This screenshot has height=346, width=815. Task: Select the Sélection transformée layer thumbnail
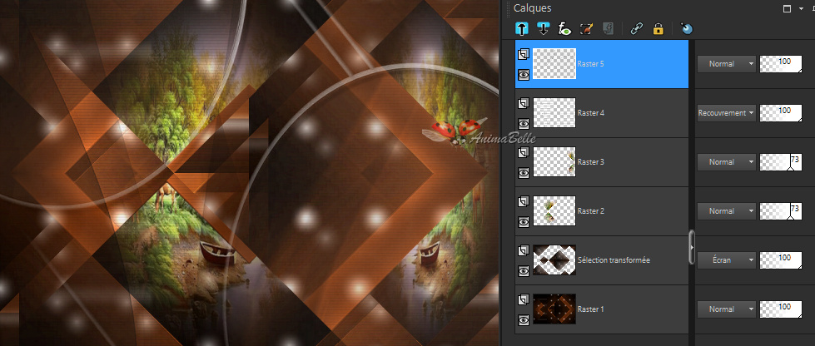(554, 260)
